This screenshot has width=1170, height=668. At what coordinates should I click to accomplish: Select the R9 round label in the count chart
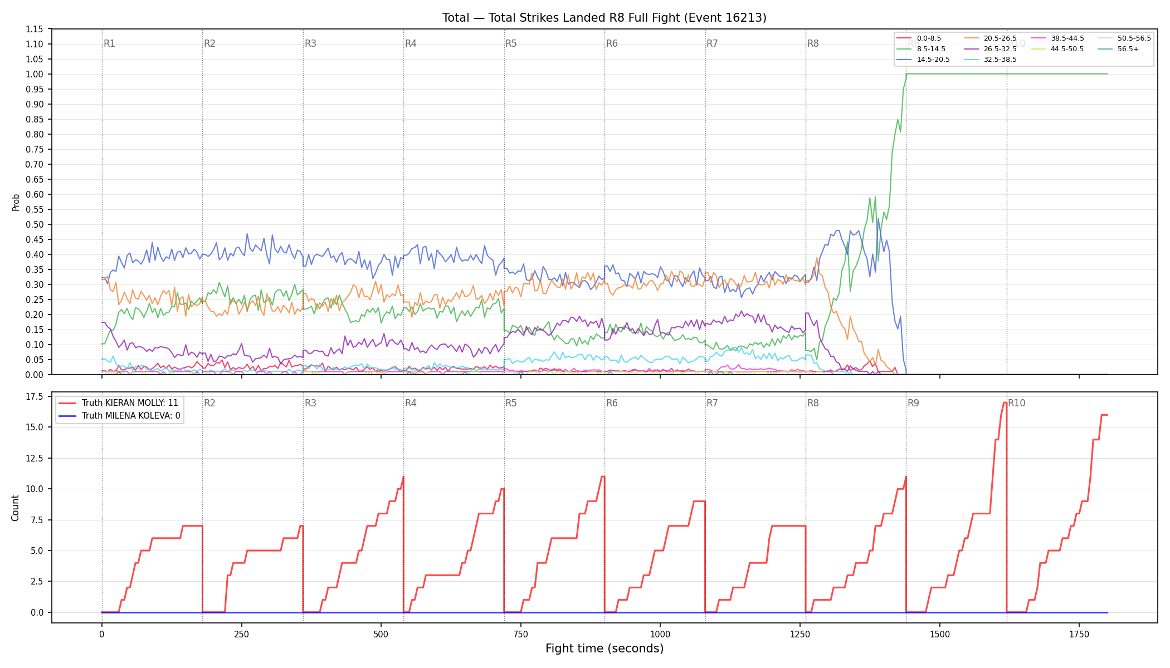913,403
